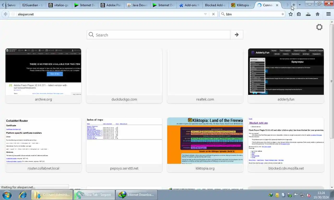This screenshot has height=200, width=334.
Task: Open the volume muted tray icon
Action: (308, 195)
